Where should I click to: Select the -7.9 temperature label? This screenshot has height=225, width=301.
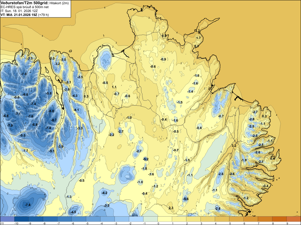(x=10, y=126)
